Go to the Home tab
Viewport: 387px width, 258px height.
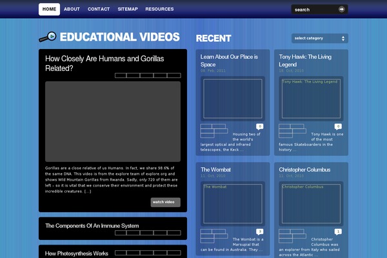(x=49, y=9)
